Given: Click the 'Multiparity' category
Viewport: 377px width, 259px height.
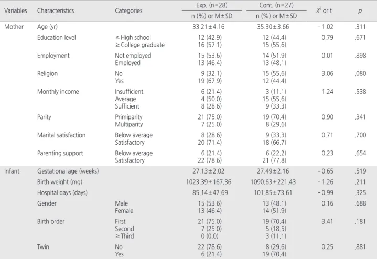Looking at the screenshot, I should click(x=129, y=124).
